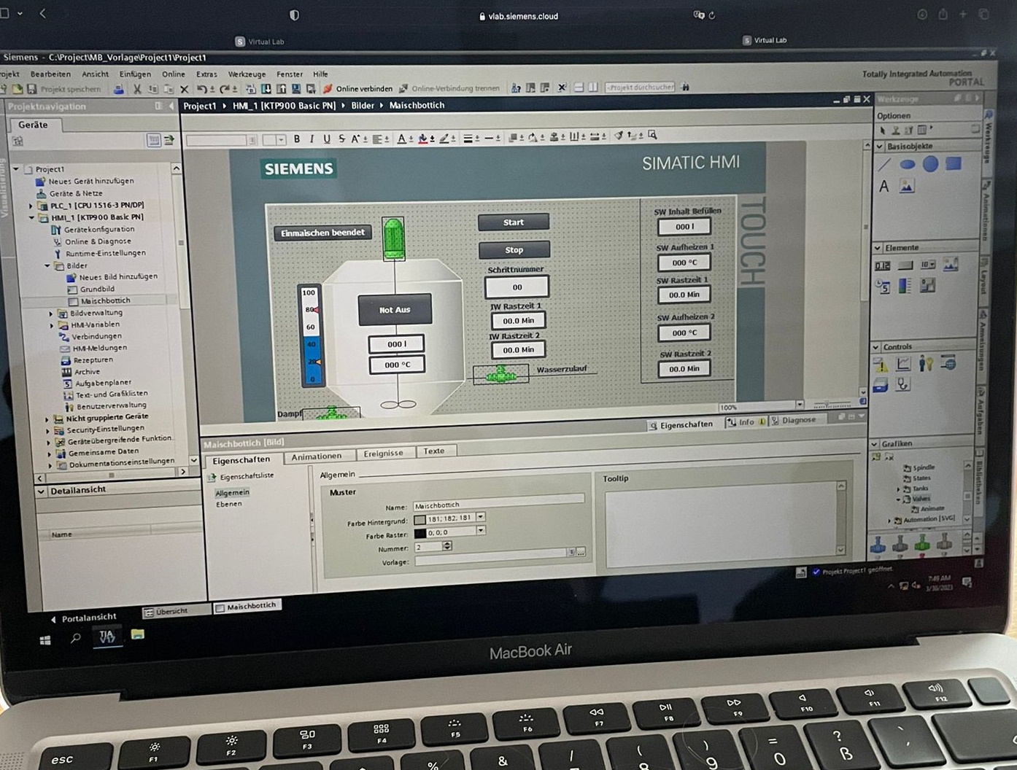Viewport: 1017px width, 770px height.
Task: Select the Rectangle basic object tool
Action: point(953,163)
